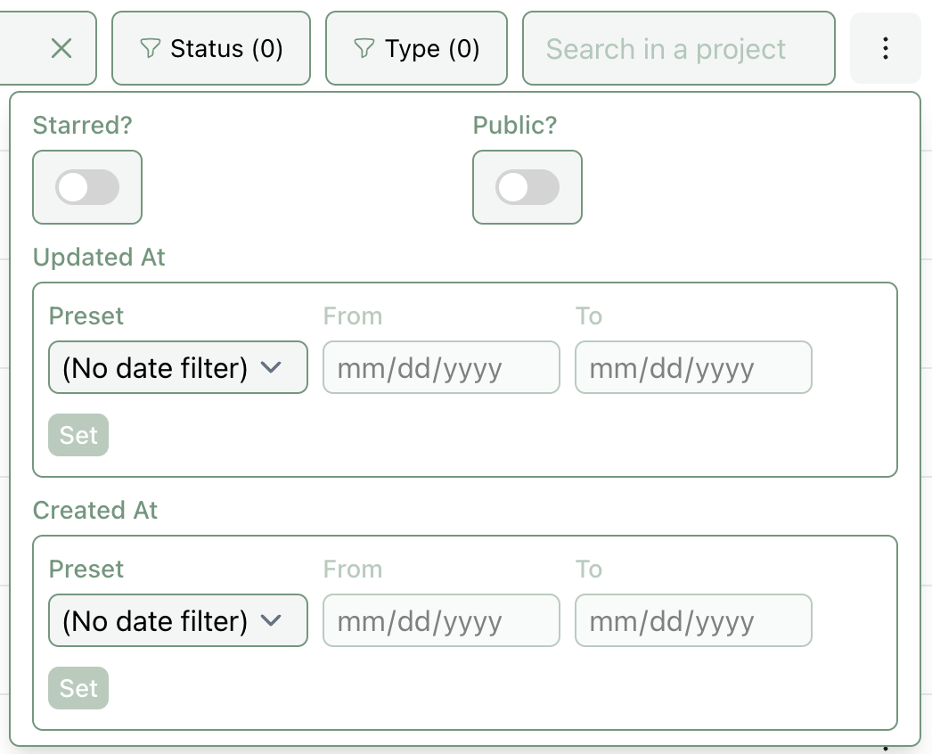
Task: Click the funnel icon beside Type
Action: click(x=364, y=48)
